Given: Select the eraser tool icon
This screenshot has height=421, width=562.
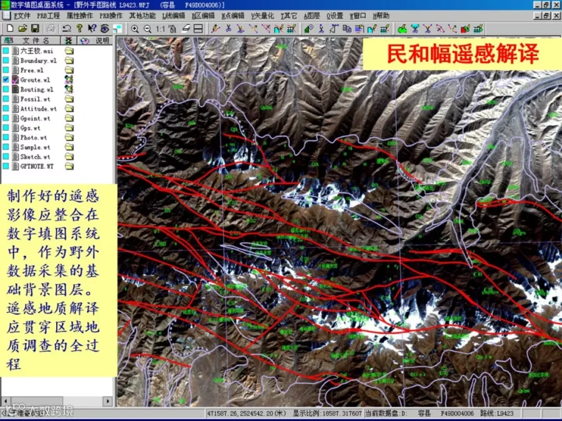Looking at the screenshot, I should pyautogui.click(x=185, y=29).
